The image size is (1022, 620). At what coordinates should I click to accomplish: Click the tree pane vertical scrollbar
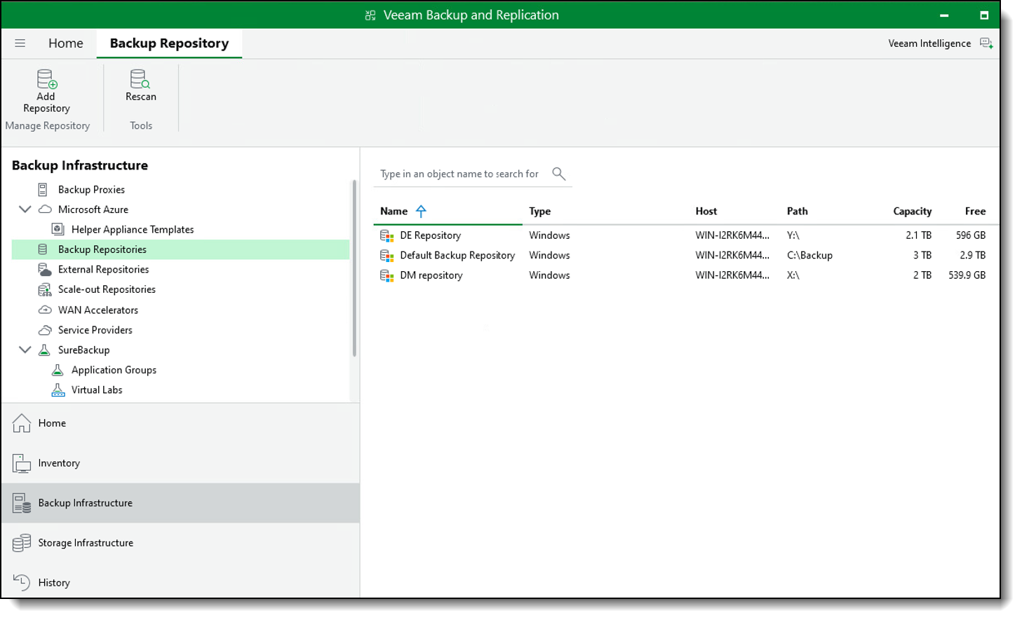pos(354,269)
